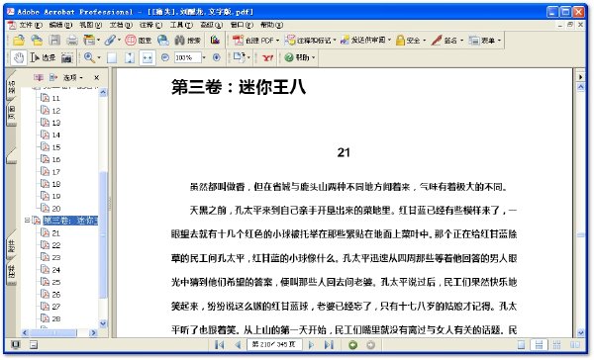This screenshot has width=594, height=360.
Task: Select the Hand tool
Action: click(18, 57)
